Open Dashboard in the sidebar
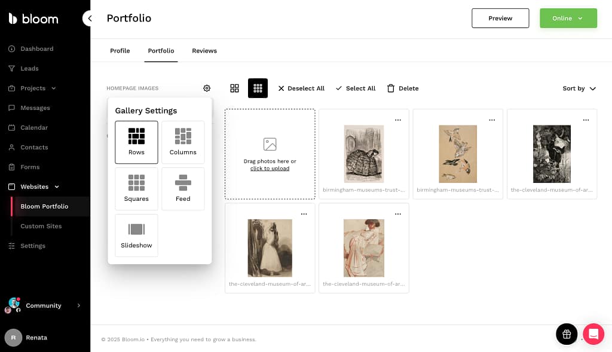612x352 pixels. (31, 49)
